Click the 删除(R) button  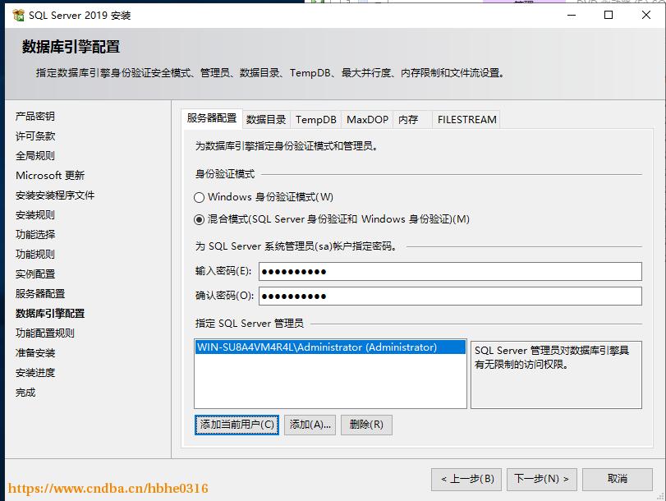click(x=366, y=425)
